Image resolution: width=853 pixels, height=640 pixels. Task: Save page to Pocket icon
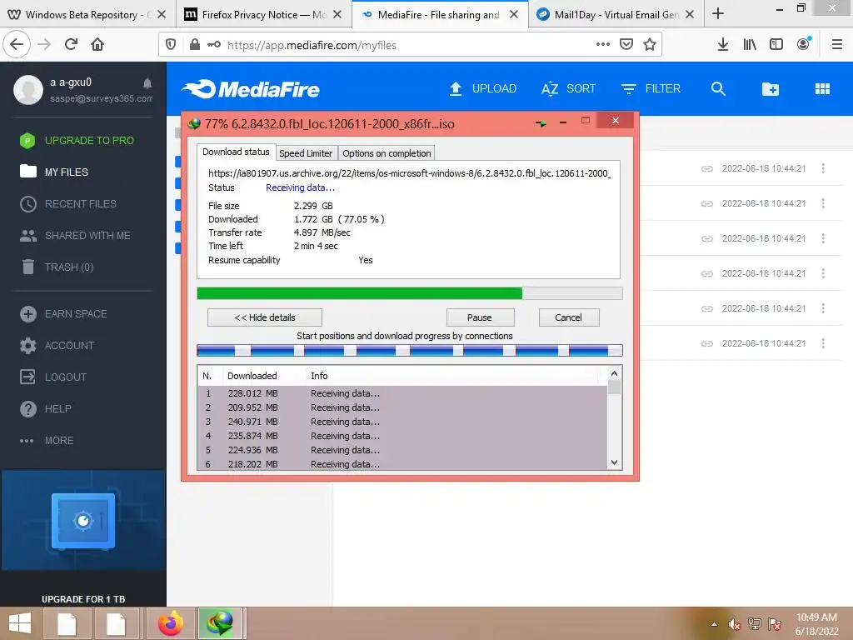[x=626, y=44]
